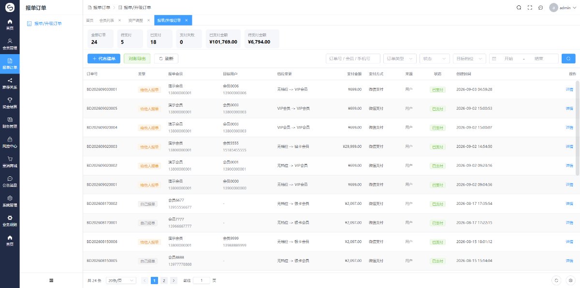This screenshot has height=288, width=580.
Task: Open the header search magnifier icon
Action: pos(519,8)
